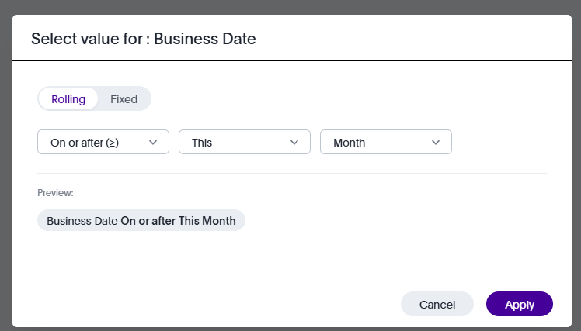Click the '(≥)' symbol in the operator field
Image resolution: width=581 pixels, height=331 pixels.
click(111, 143)
